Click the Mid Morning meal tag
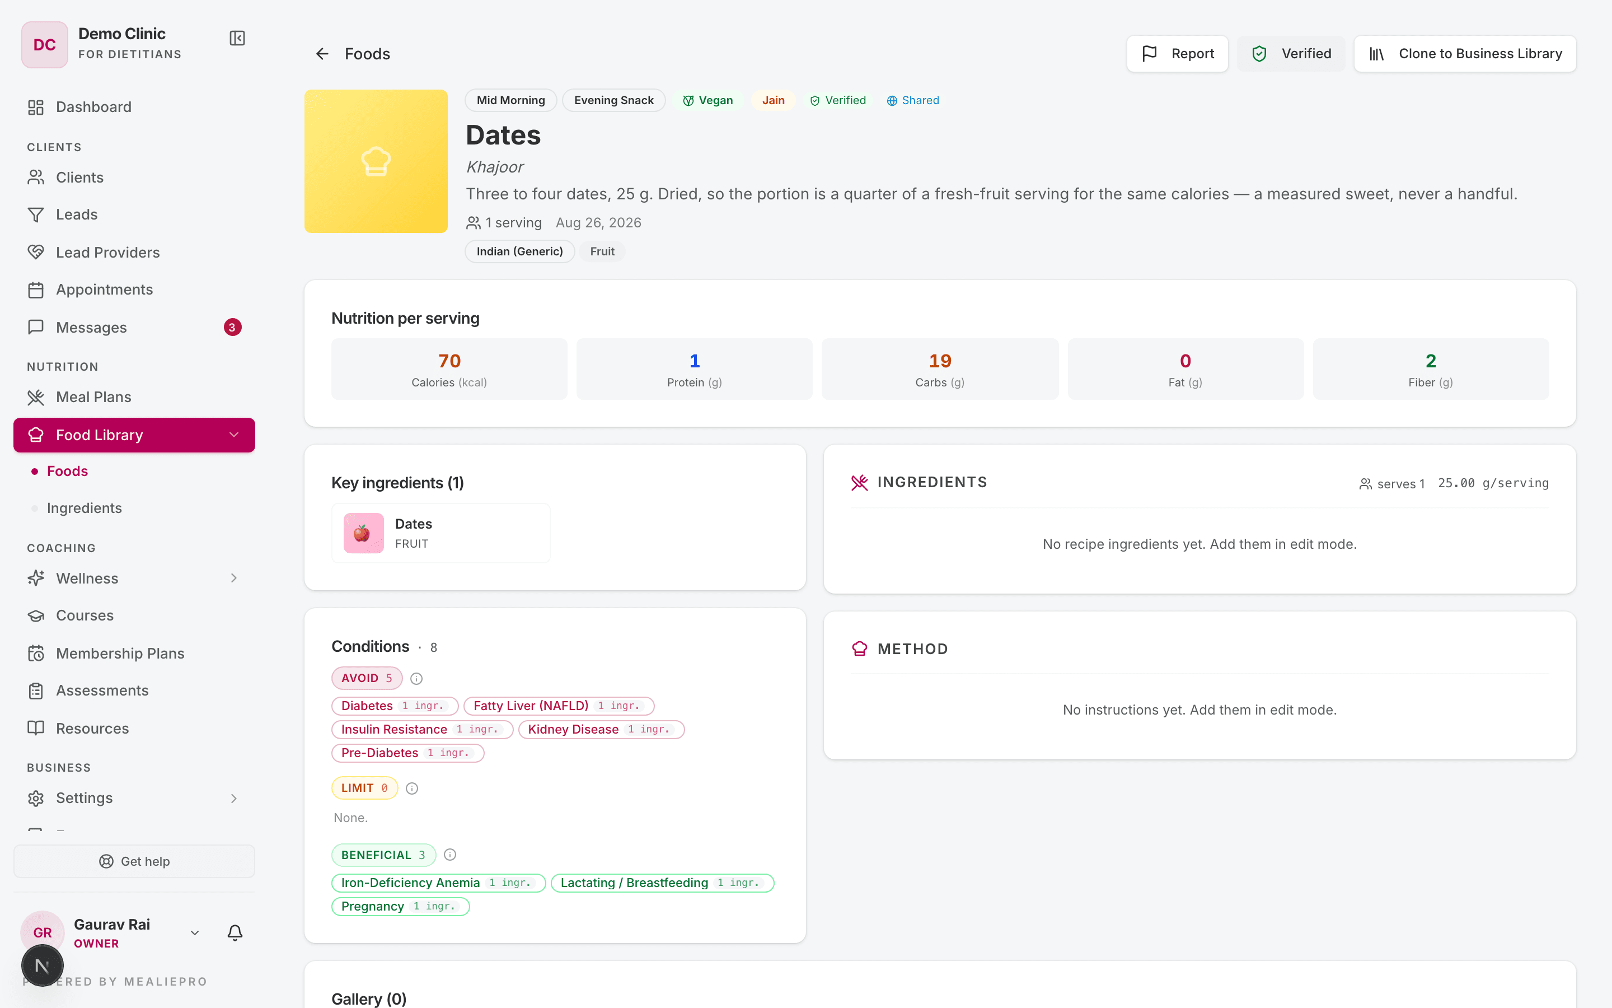Image resolution: width=1612 pixels, height=1008 pixels. click(510, 100)
